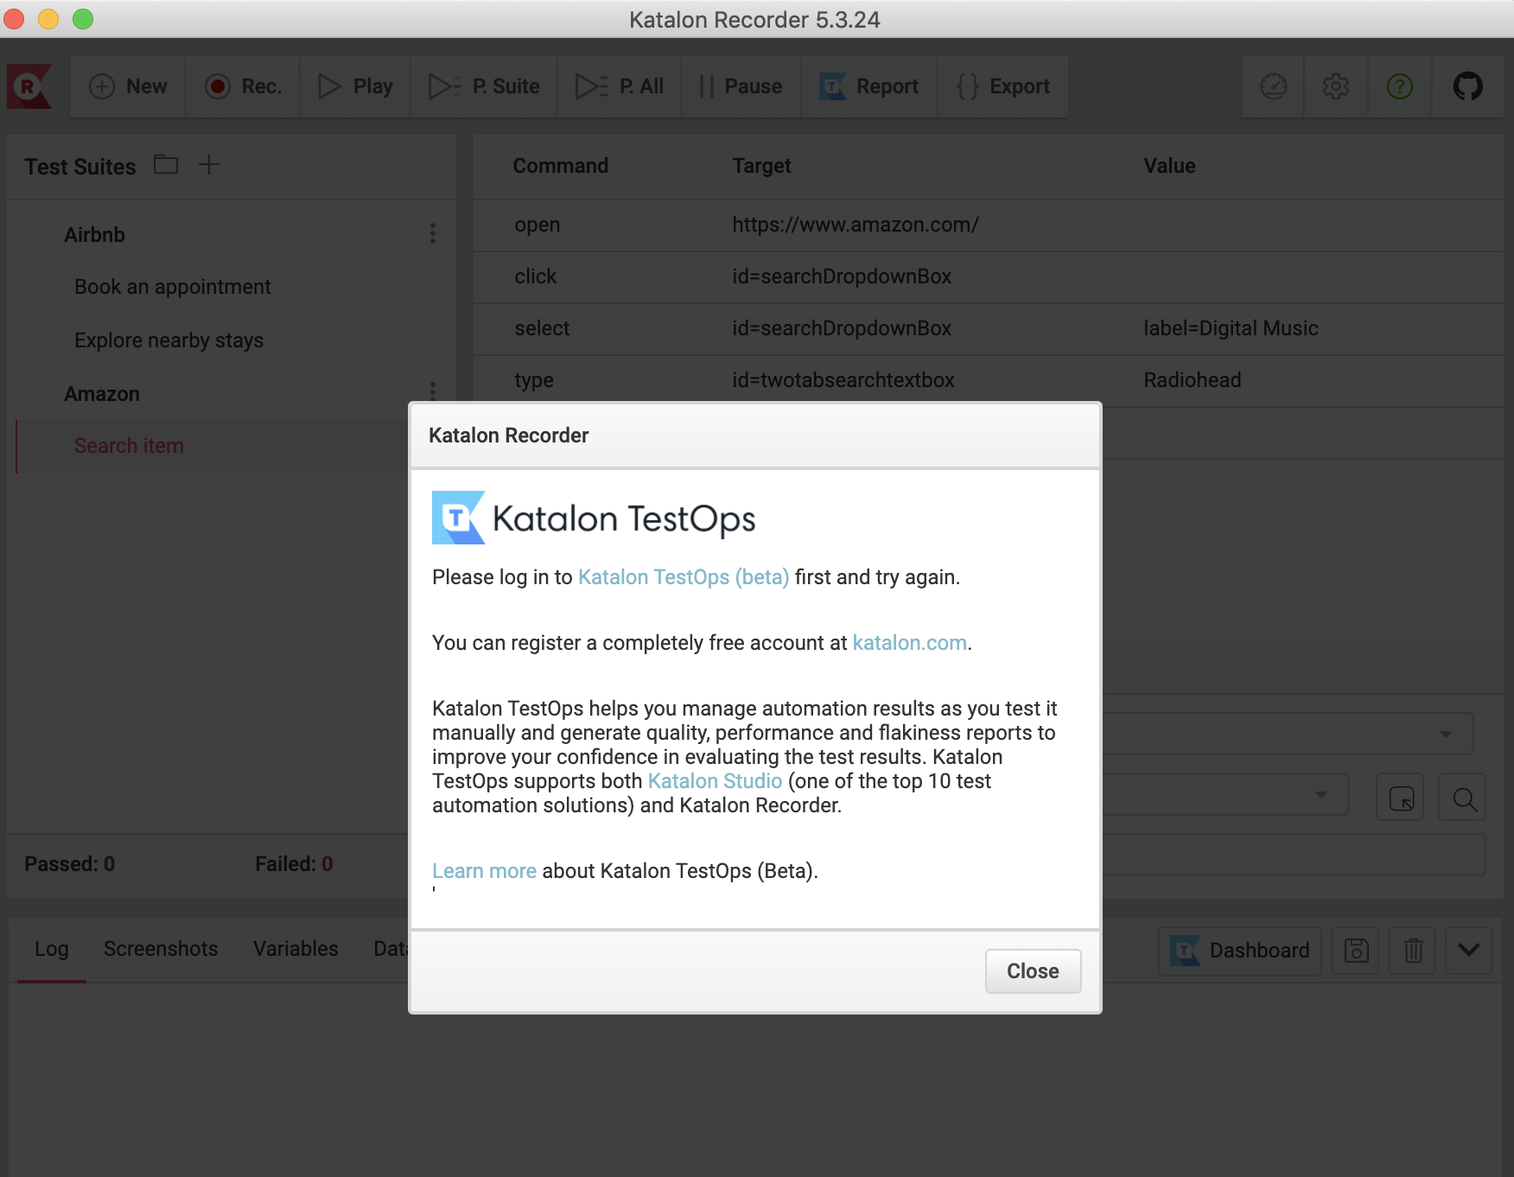The image size is (1514, 1177).
Task: Click the value input field
Action: click(1294, 856)
